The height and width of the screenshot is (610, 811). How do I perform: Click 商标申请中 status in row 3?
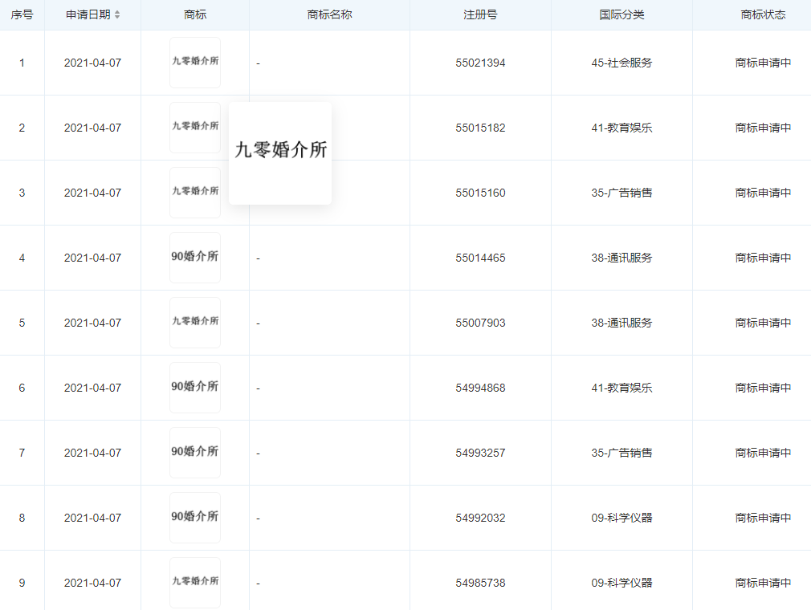click(x=763, y=193)
